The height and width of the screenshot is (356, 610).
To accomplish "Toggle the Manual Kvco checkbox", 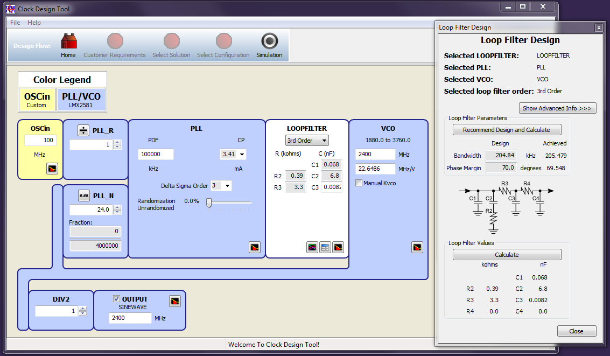I will pyautogui.click(x=359, y=183).
